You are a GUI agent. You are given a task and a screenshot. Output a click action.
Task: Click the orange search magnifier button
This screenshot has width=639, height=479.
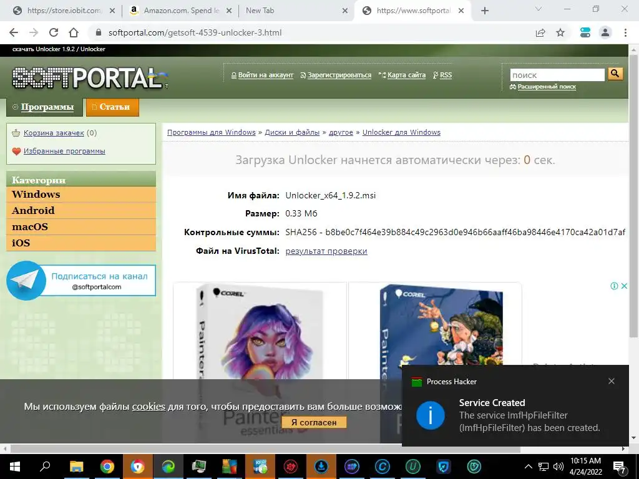tap(615, 74)
